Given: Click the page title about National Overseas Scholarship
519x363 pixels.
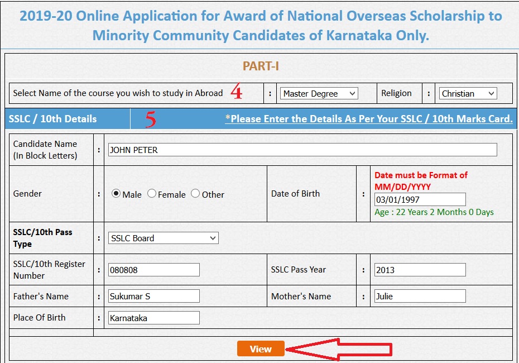Looking at the screenshot, I should point(261,26).
